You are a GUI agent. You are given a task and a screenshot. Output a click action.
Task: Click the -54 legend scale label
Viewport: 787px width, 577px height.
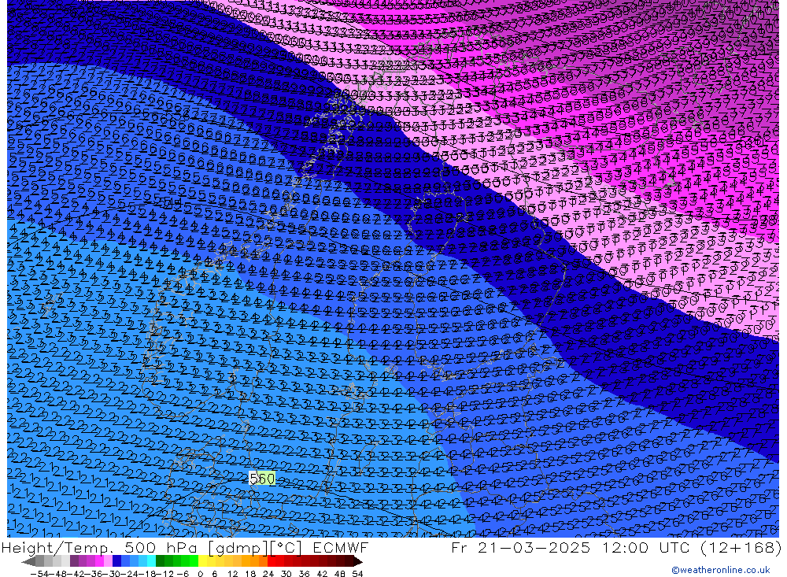click(39, 574)
